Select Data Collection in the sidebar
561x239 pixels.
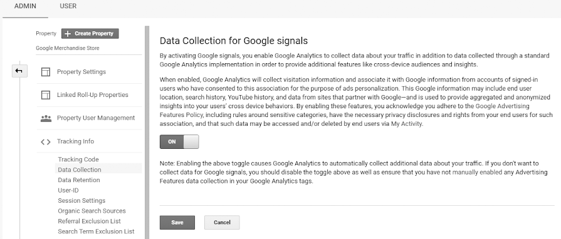pos(80,170)
